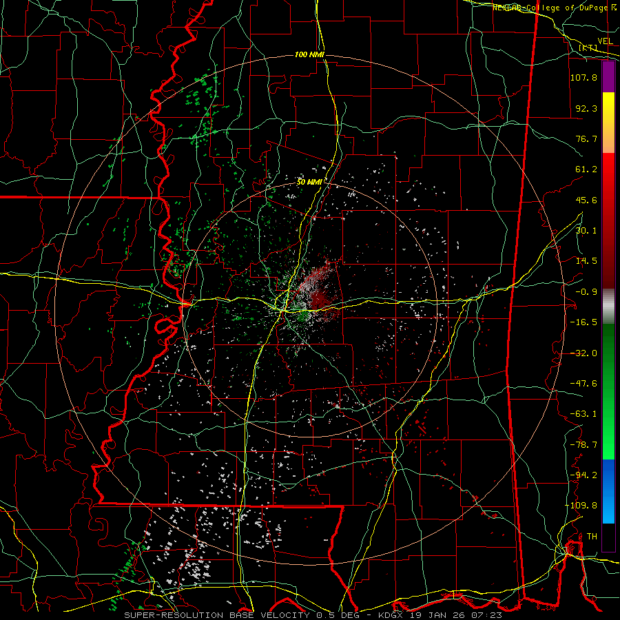Viewport: 620px width, 620px height.
Task: Click the green segment of the color bar
Action: [x=608, y=391]
